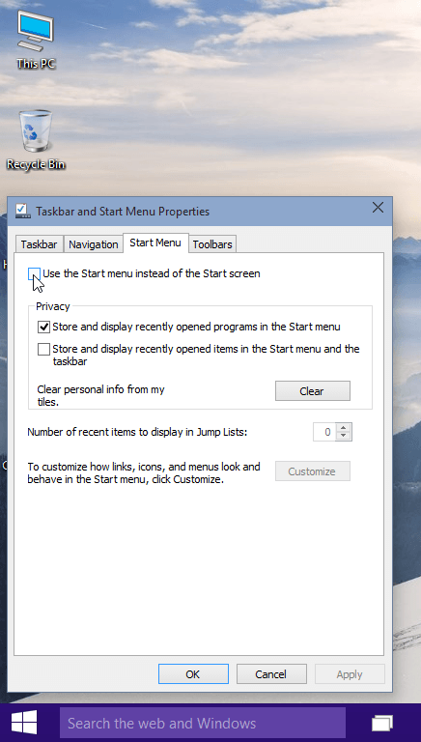Select the Recycle Bin desktop icon
This screenshot has height=742, width=421.
36,140
